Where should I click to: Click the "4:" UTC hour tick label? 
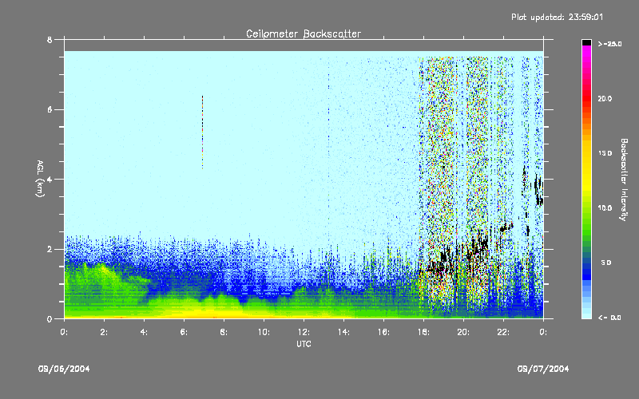(x=144, y=332)
